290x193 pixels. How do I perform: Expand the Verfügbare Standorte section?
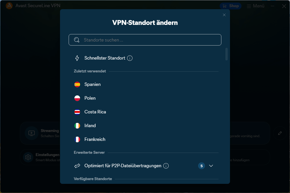click(92, 178)
